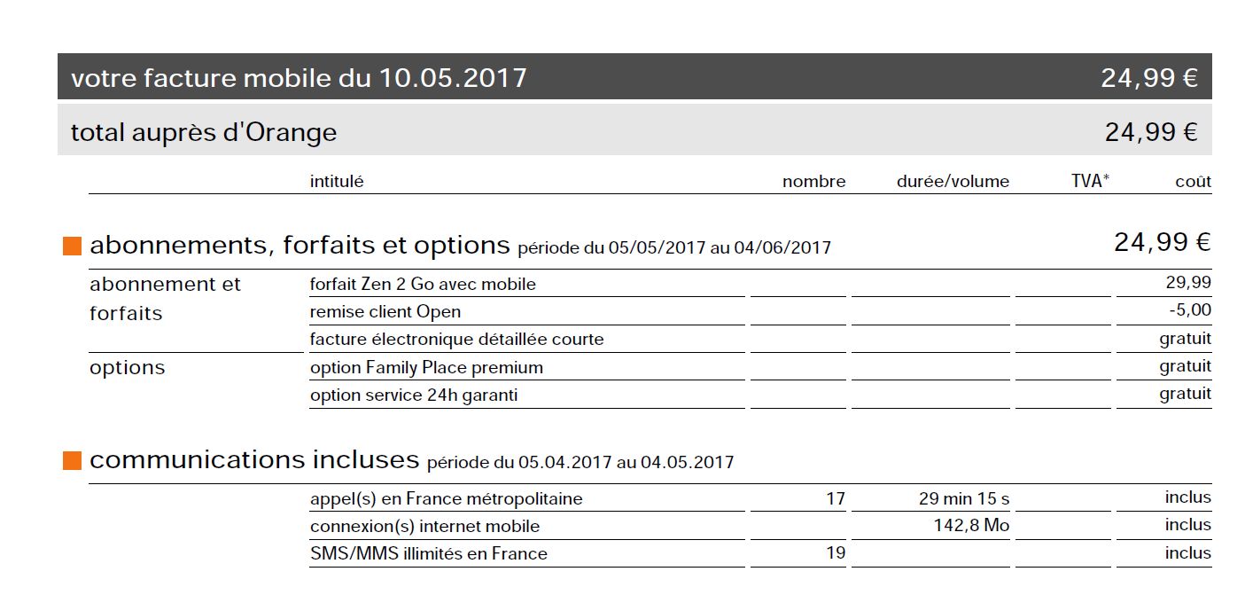This screenshot has width=1245, height=595.
Task: Click the orange square beside communications incluses
Action: point(72,461)
